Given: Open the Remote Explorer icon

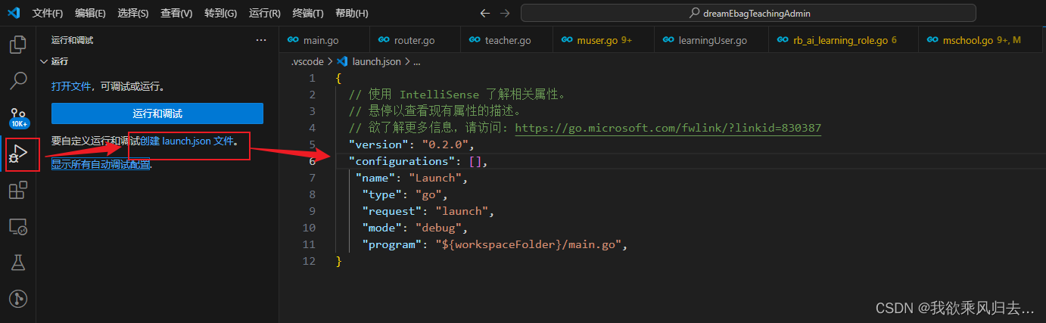Looking at the screenshot, I should pos(17,226).
